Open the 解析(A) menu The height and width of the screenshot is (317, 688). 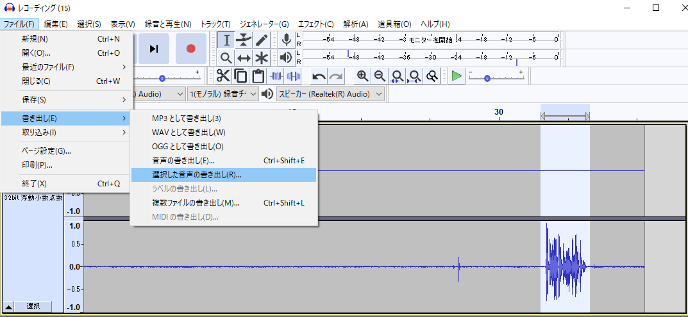coord(356,24)
